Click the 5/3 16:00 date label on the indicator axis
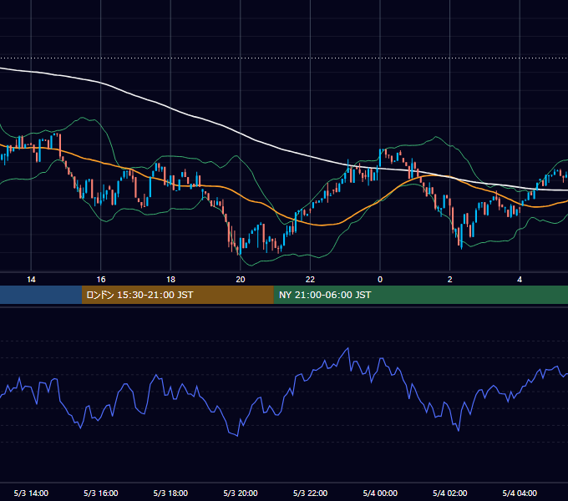 (101, 493)
